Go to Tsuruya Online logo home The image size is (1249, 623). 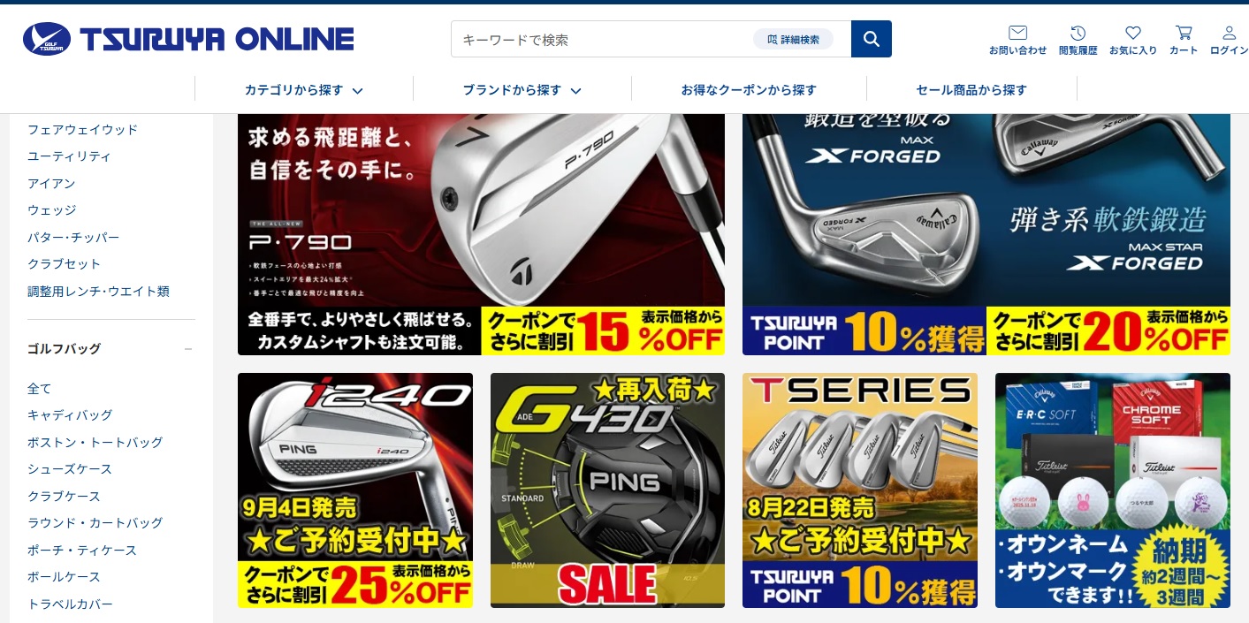(x=188, y=39)
